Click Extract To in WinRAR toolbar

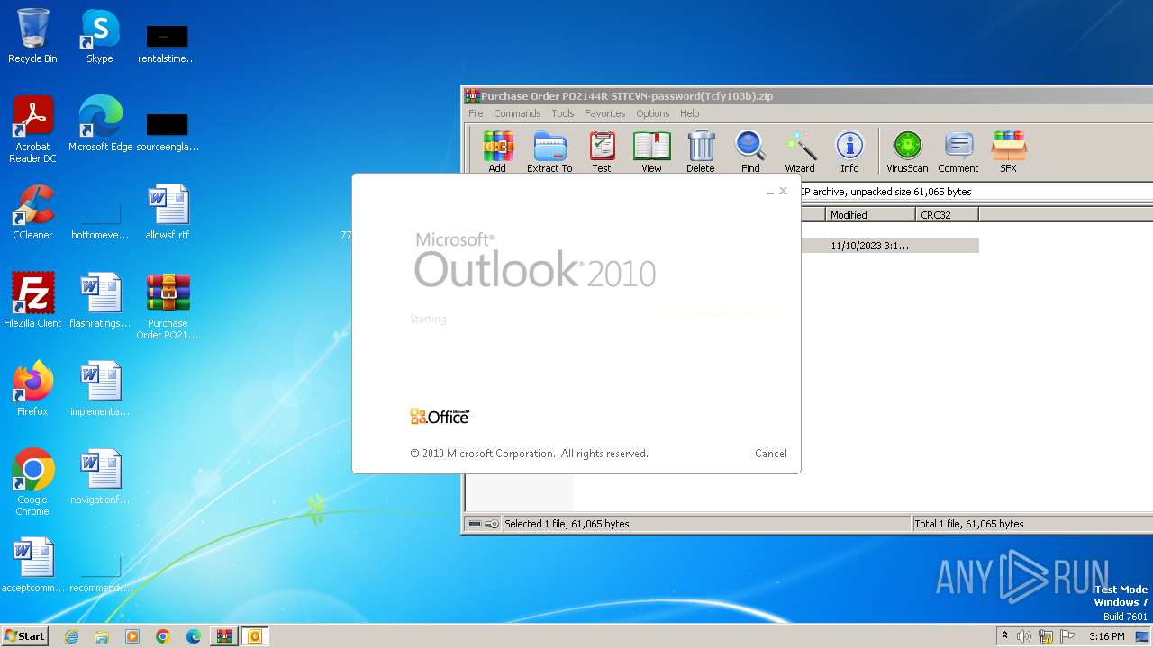(x=549, y=151)
